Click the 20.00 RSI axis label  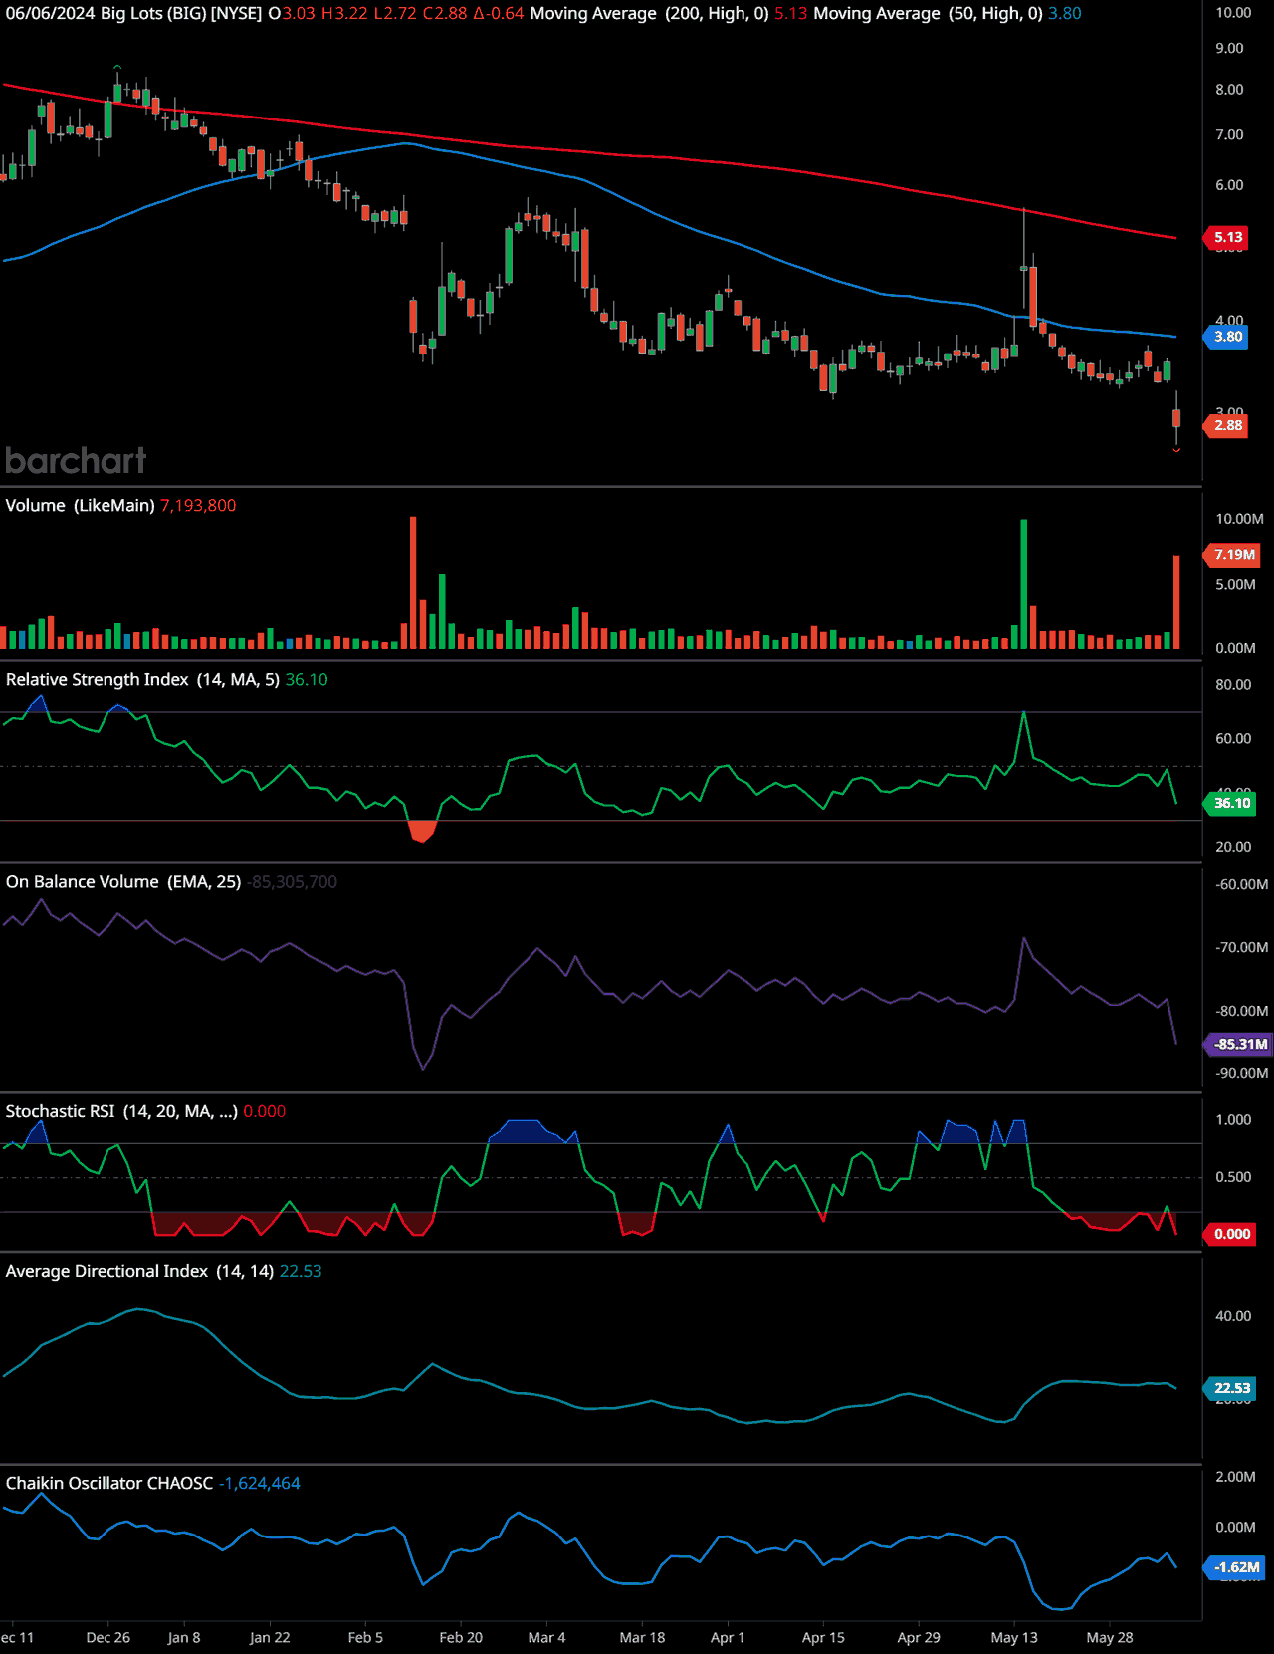1233,847
